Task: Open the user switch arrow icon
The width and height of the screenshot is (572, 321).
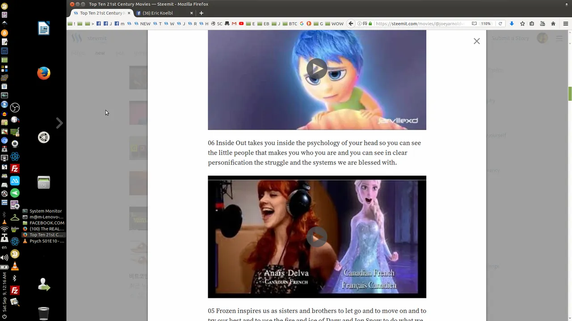Action: pyautogui.click(x=44, y=284)
